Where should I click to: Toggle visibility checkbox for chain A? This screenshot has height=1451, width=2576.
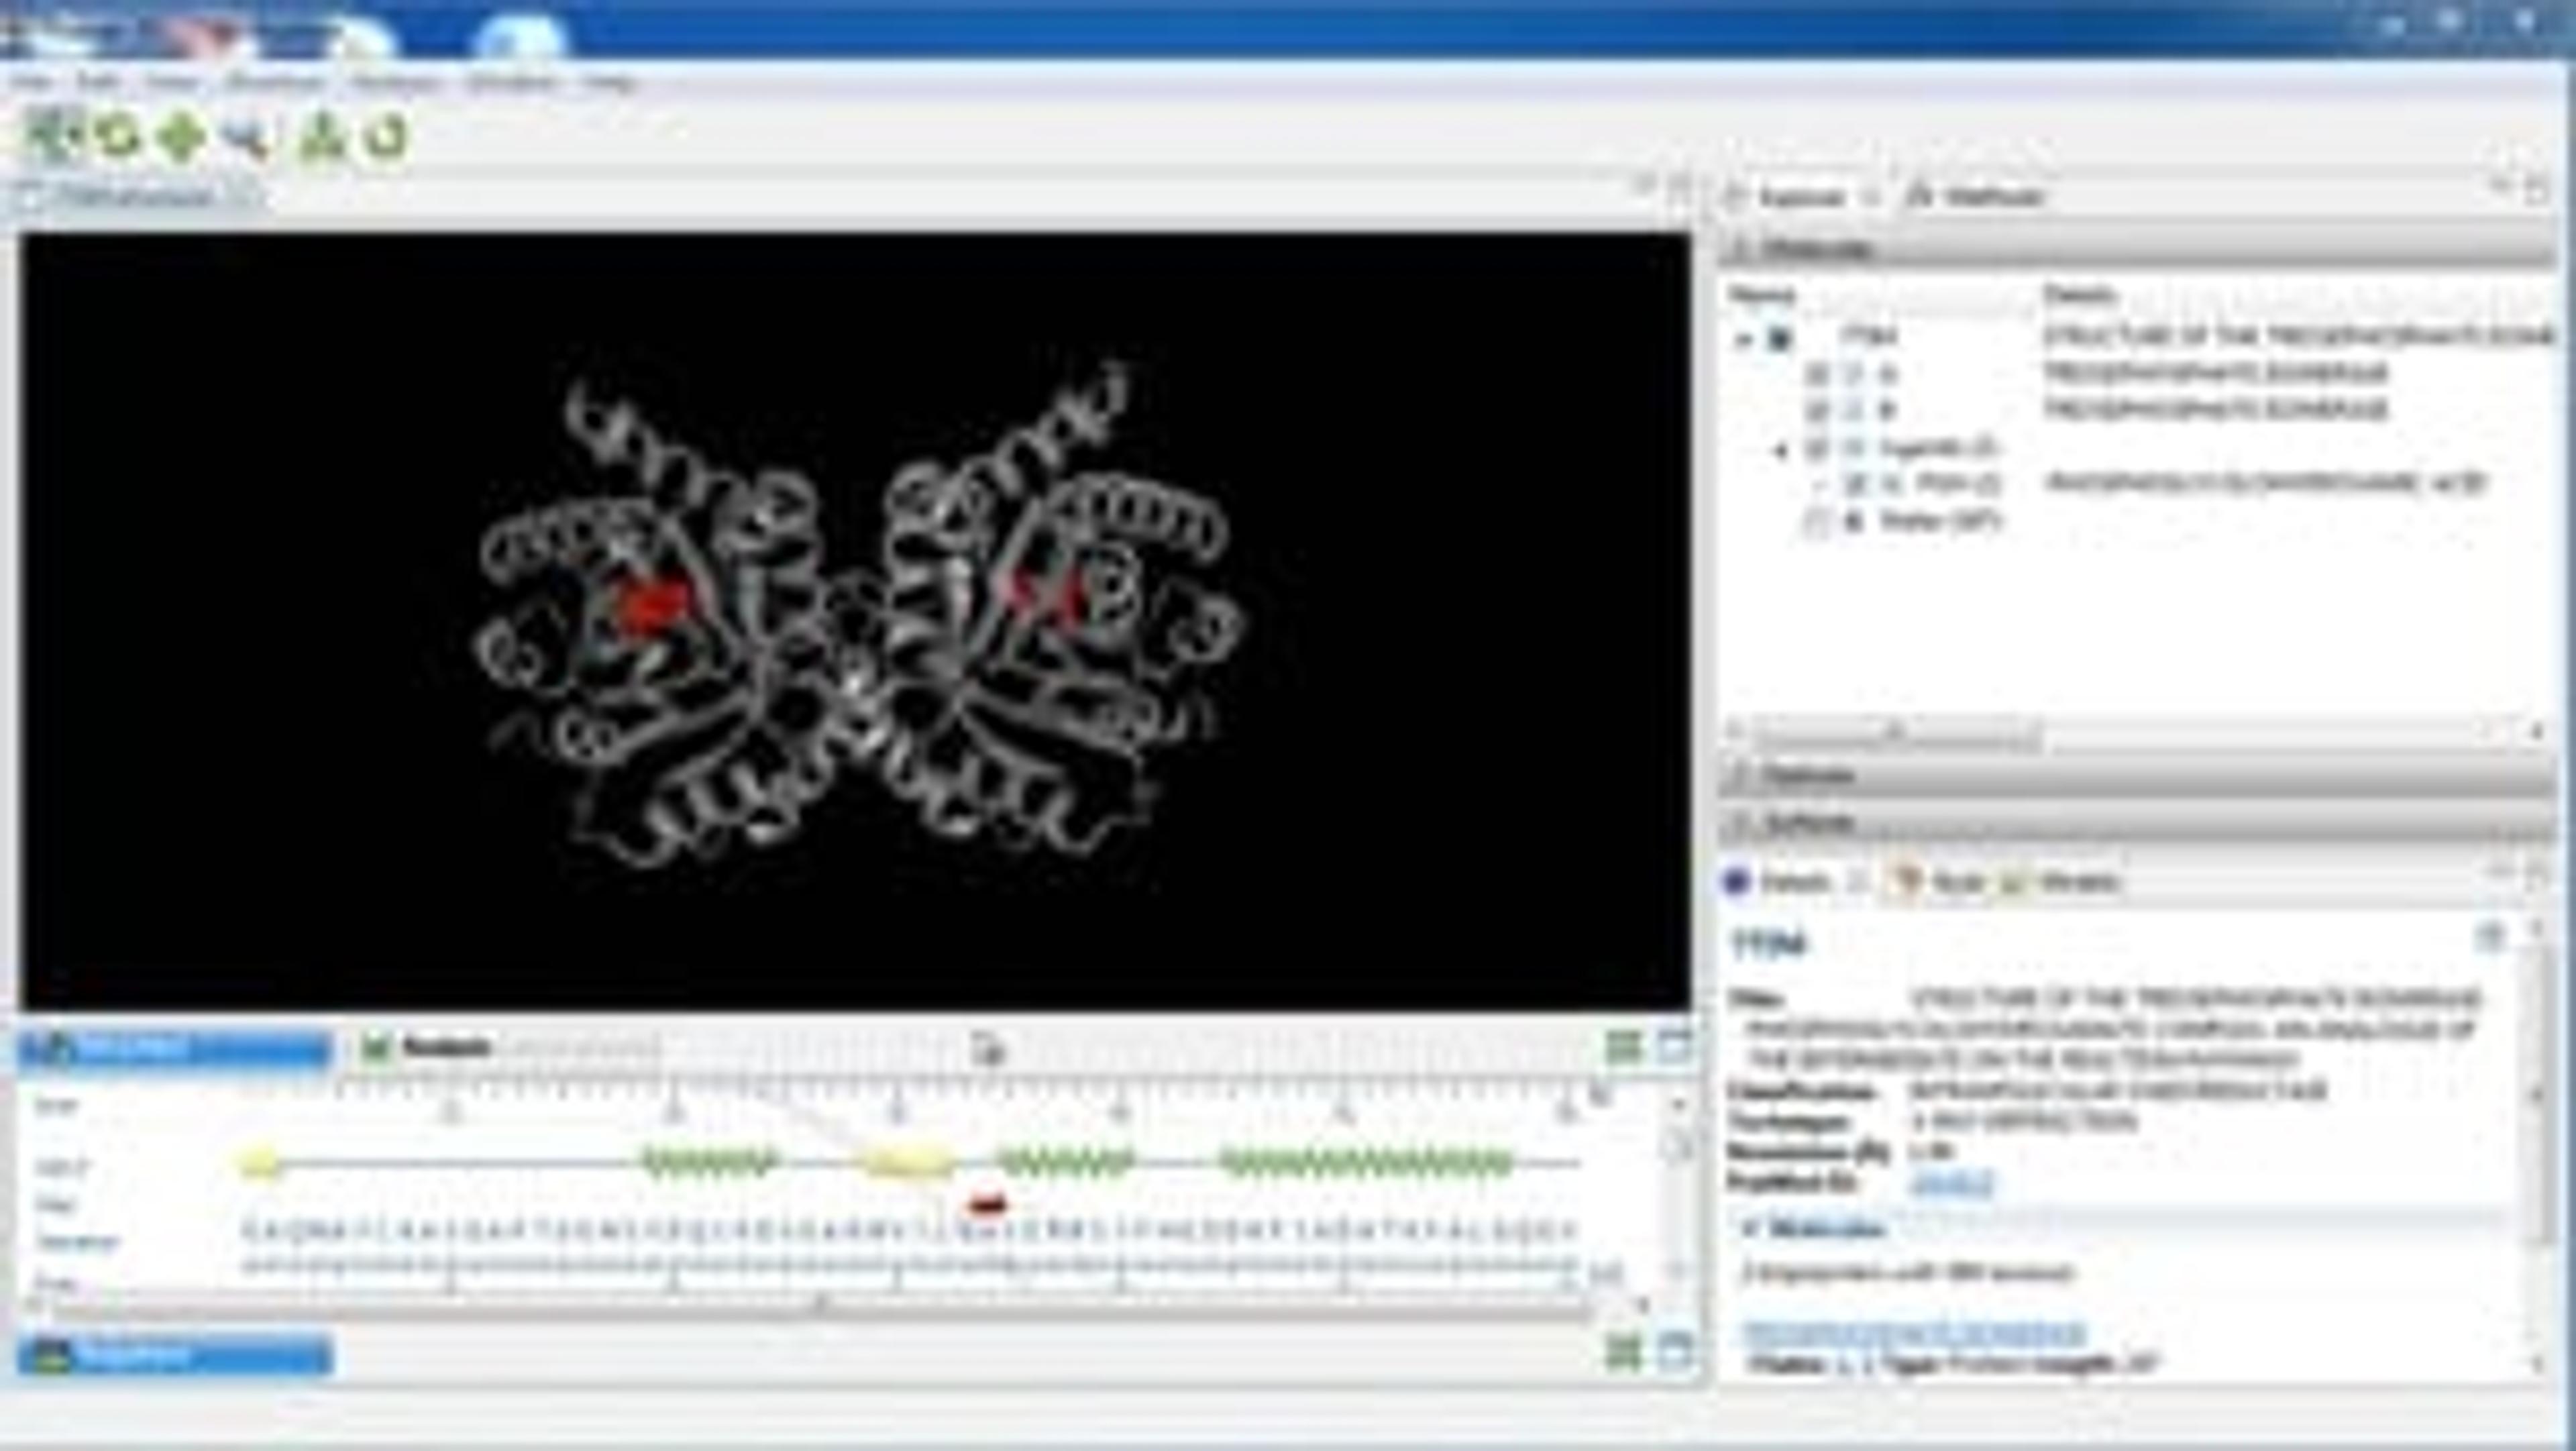pos(1817,374)
